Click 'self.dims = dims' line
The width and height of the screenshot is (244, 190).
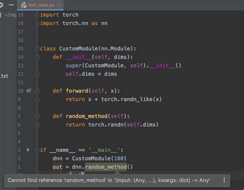tap(91, 74)
